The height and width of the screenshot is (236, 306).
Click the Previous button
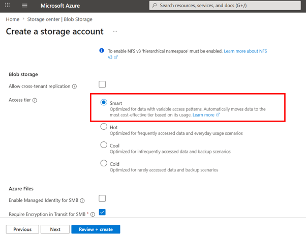[x=22, y=229]
